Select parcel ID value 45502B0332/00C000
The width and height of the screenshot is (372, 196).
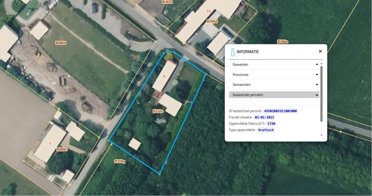point(280,111)
